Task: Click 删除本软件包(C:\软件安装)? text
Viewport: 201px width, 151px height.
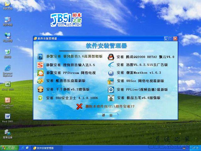Action: click(110, 106)
